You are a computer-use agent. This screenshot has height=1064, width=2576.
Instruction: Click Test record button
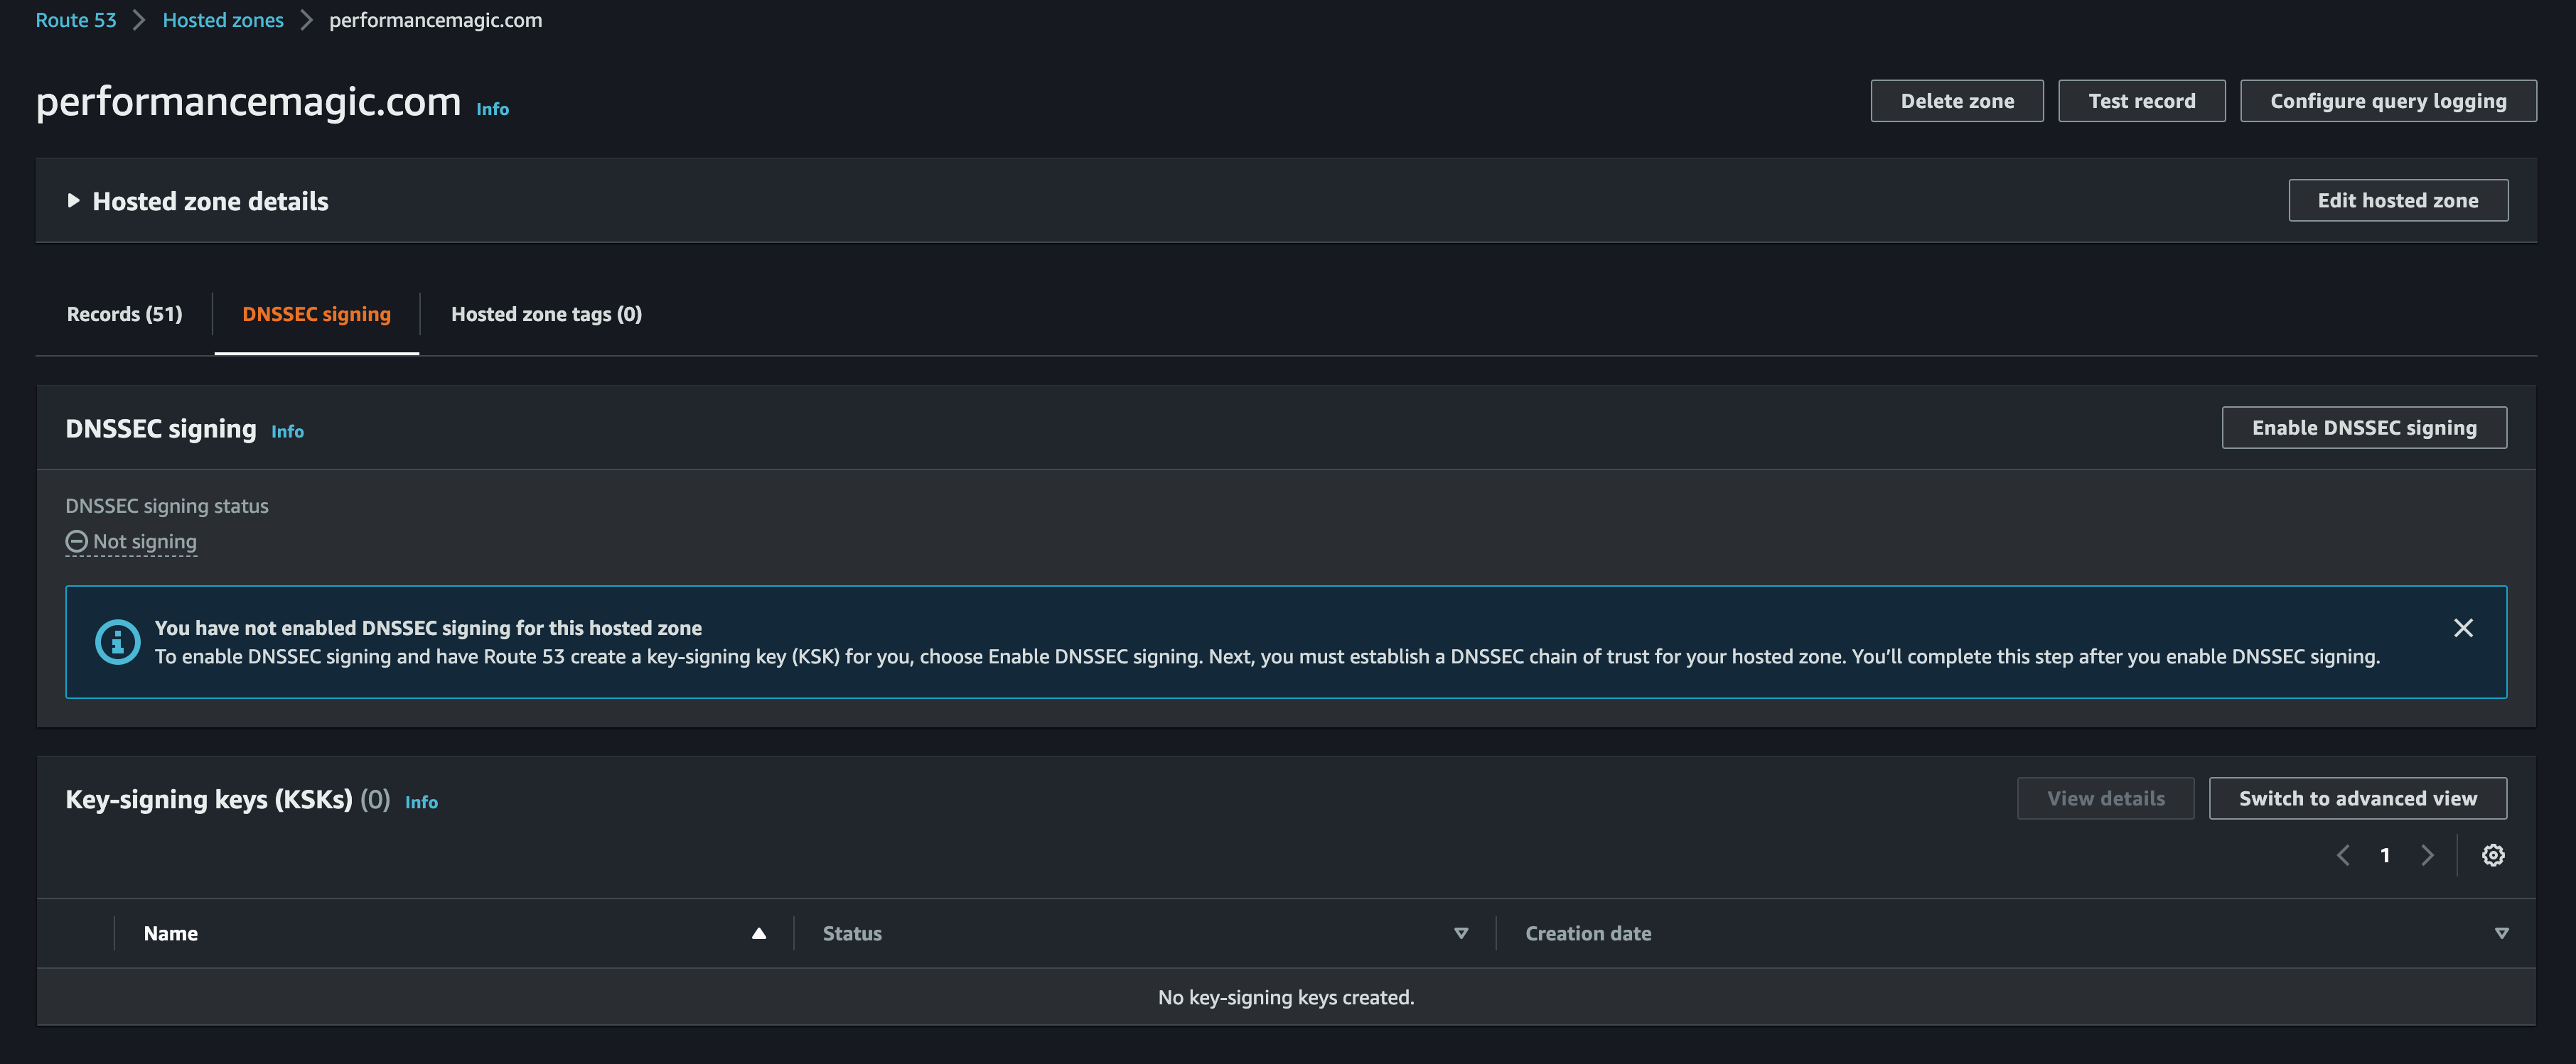[x=2142, y=101]
